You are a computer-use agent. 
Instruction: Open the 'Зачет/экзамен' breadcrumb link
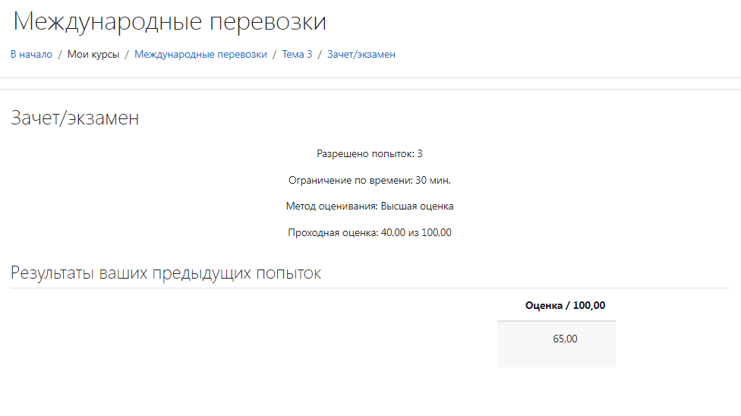pyautogui.click(x=361, y=55)
